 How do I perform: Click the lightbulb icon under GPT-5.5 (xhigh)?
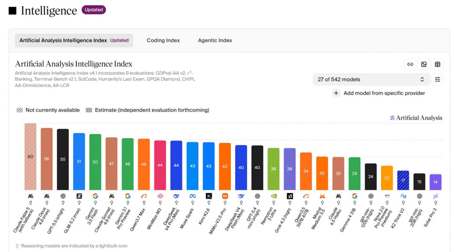pos(63,203)
